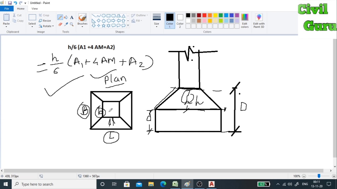Screen dimensions: 337x189
Task: Pick the pink (rose) color swatch
Action: click(x=204, y=21)
